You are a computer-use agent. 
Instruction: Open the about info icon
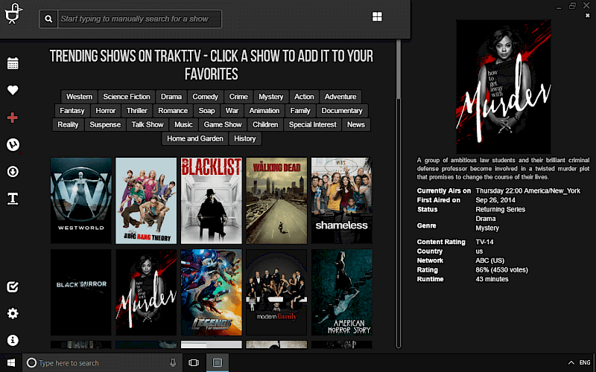13,340
